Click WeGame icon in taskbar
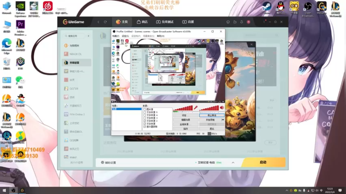Viewport: 346px width, 194px height. pos(22,191)
